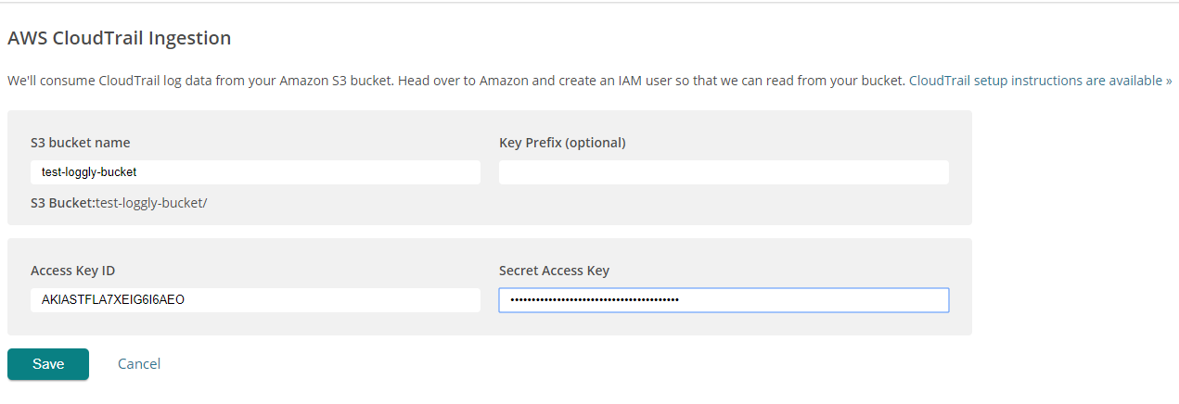Click the S3 bucket name input field
Screen dimensions: 1179x404
[x=255, y=172]
